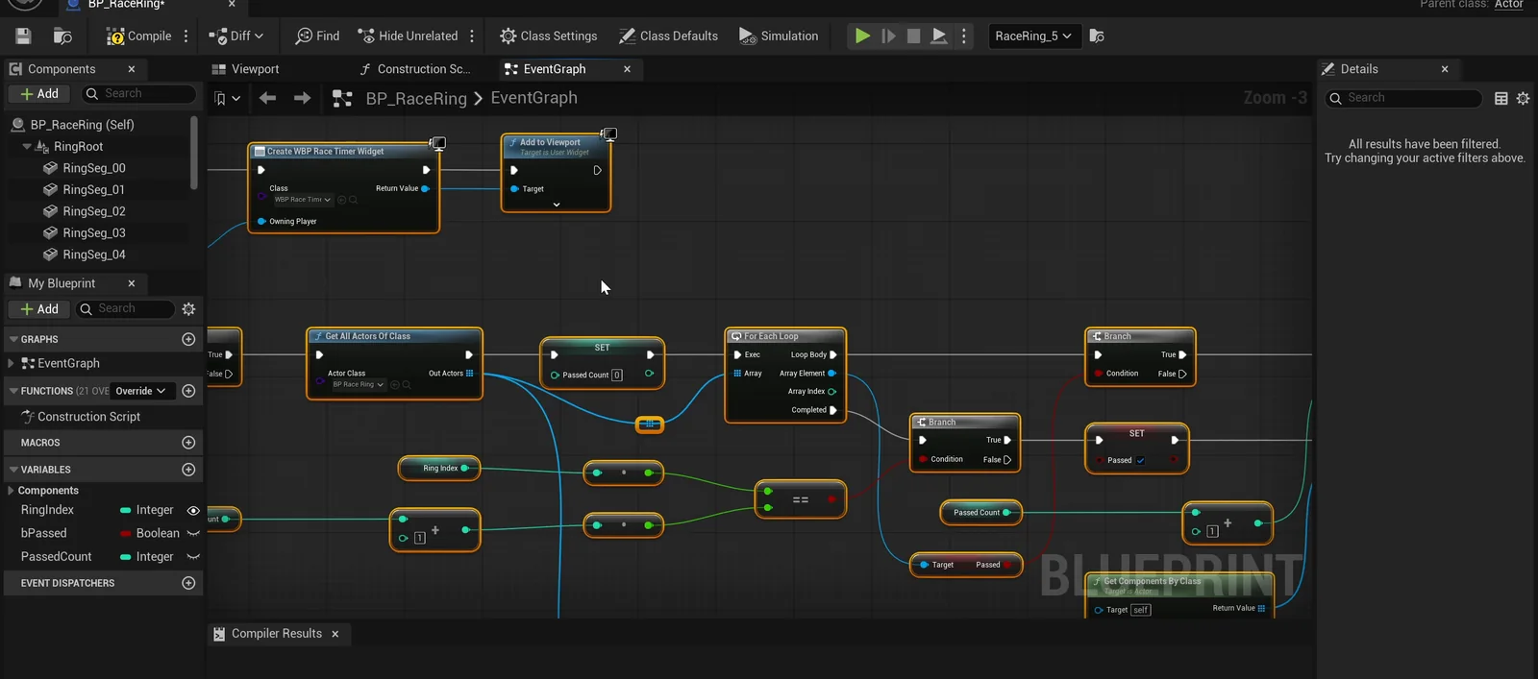
Task: Switch to the Construction Script tab
Action: point(414,69)
